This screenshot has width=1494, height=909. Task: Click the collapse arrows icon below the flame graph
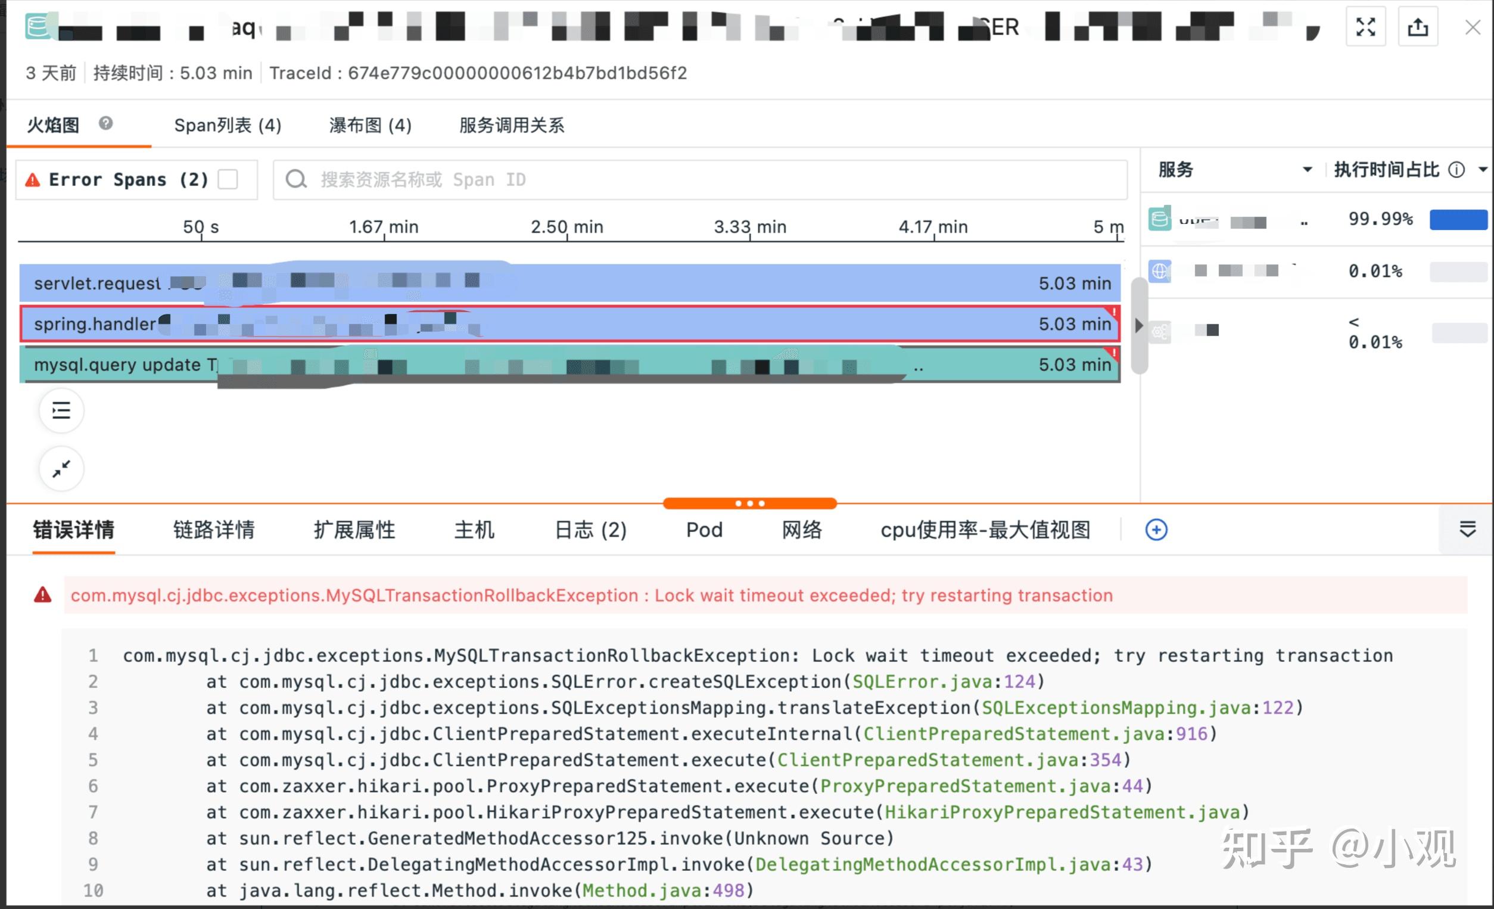click(61, 468)
